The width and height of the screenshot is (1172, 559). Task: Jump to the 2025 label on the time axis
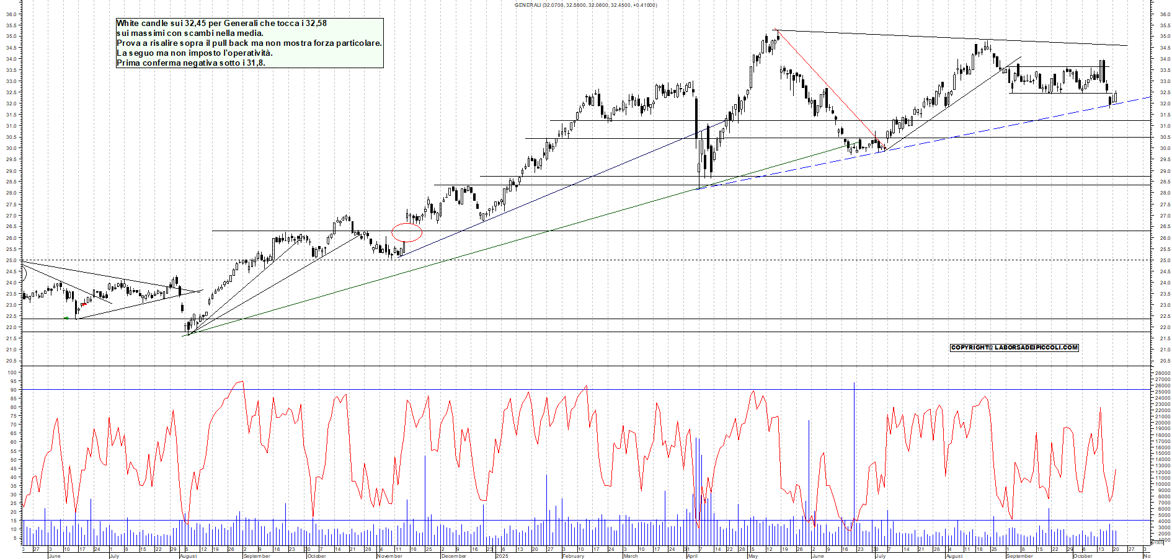click(502, 556)
